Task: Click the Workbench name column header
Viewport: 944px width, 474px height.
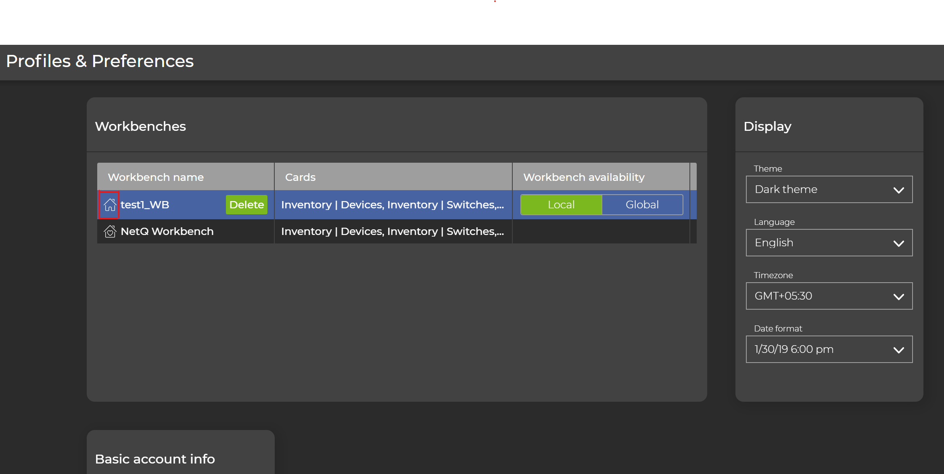Action: pos(156,177)
